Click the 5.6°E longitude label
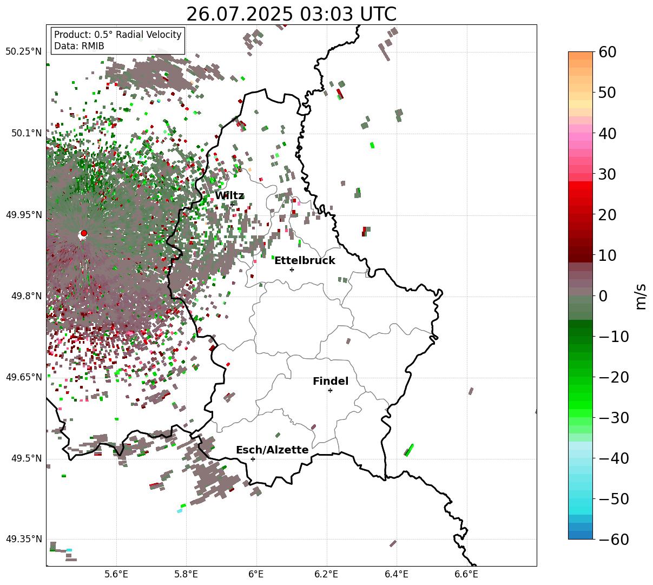This screenshot has height=585, width=653. click(116, 574)
